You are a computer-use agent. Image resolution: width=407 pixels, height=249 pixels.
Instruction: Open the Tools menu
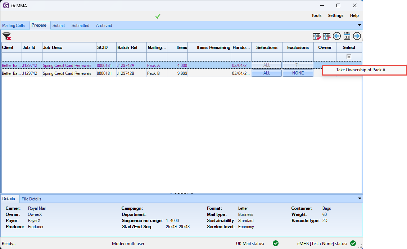[316, 15]
